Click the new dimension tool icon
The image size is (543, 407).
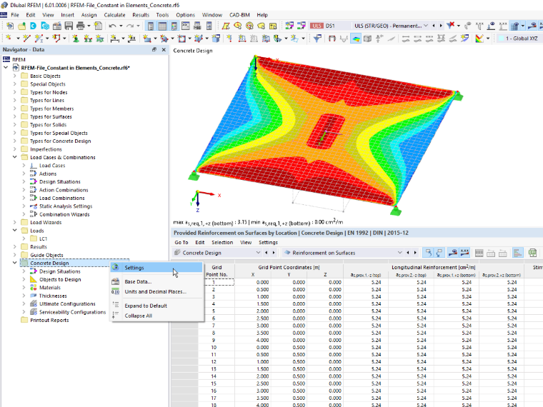(x=114, y=39)
